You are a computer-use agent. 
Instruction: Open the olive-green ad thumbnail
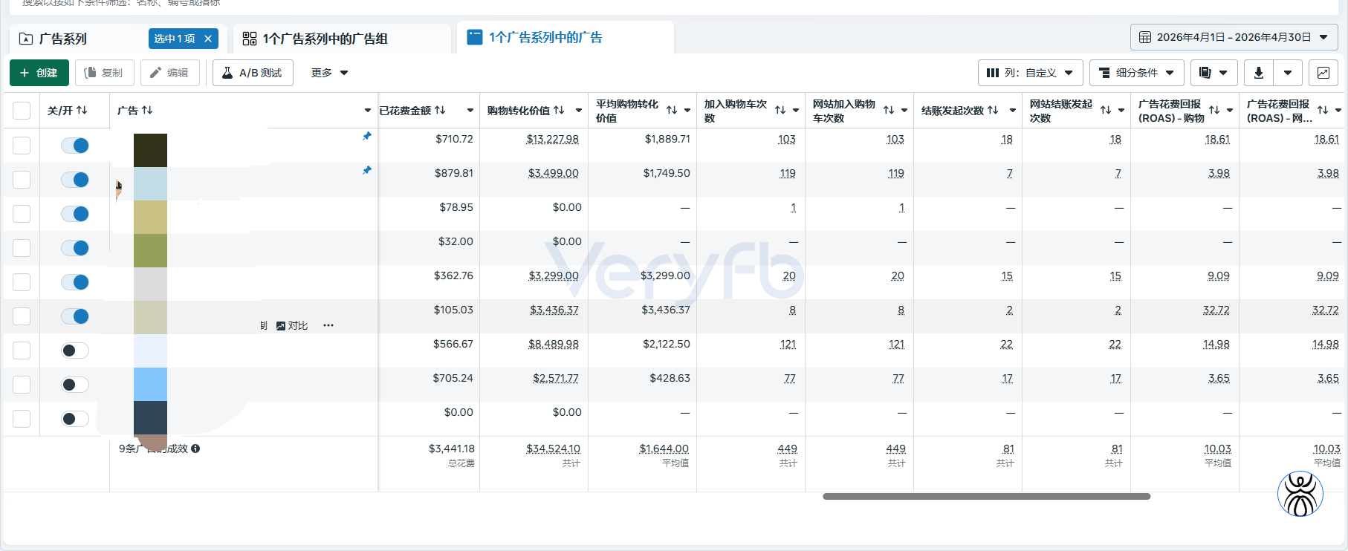point(150,250)
